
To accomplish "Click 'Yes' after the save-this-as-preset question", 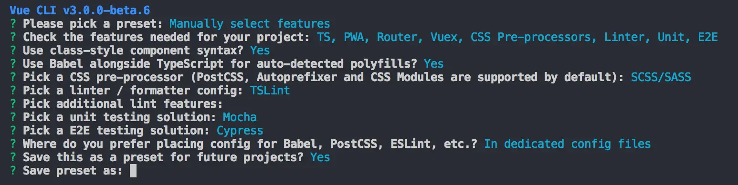I will point(320,157).
